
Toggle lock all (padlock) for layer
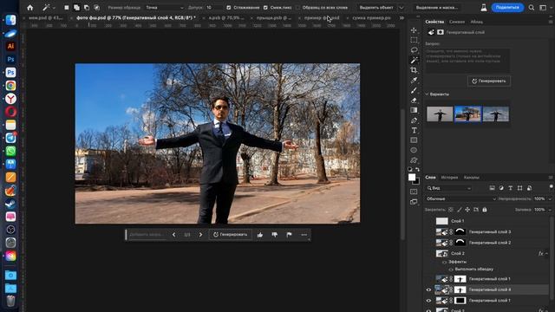(485, 210)
